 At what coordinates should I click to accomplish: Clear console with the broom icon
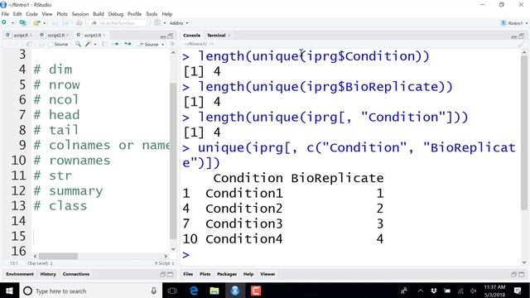pyautogui.click(x=521, y=44)
